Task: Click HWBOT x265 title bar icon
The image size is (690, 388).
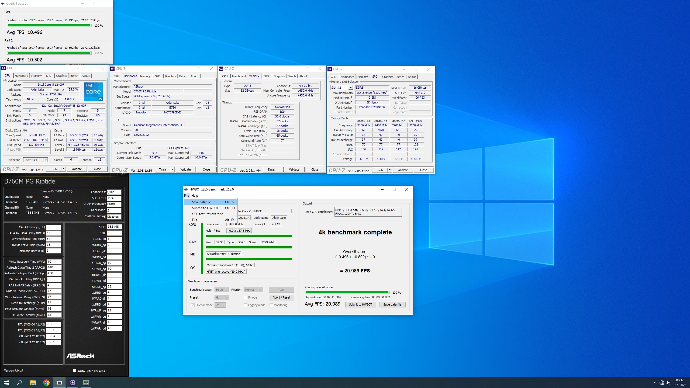Action: [186, 189]
